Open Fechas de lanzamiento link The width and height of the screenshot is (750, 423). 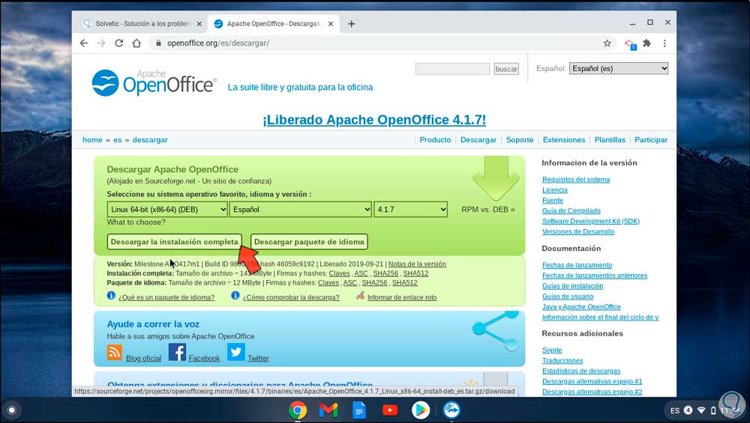tap(577, 265)
